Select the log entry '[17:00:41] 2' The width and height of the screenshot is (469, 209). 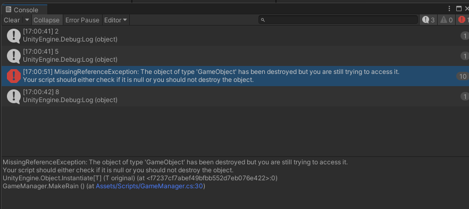click(x=235, y=36)
